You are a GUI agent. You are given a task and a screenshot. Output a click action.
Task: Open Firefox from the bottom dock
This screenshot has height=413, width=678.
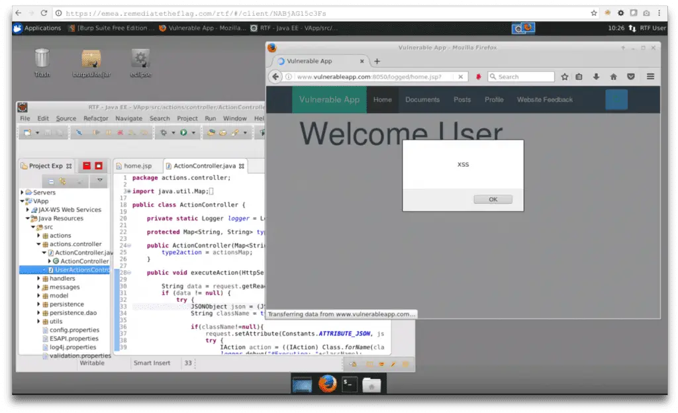click(x=327, y=384)
